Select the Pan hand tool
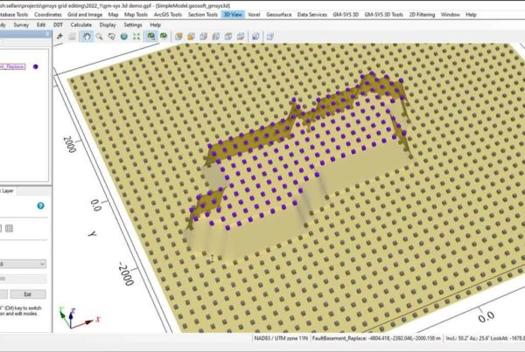Screen dimensions: 525x352 87,37
